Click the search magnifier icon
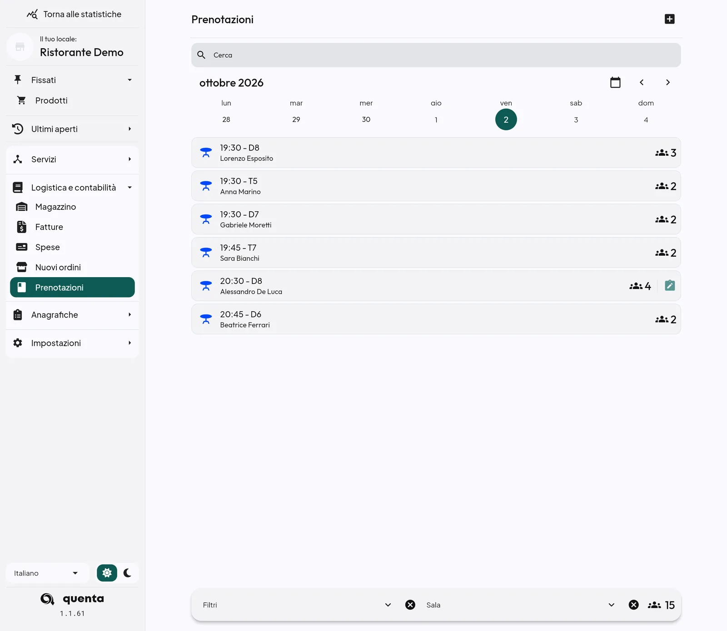Viewport: 727px width, 631px height. point(201,55)
